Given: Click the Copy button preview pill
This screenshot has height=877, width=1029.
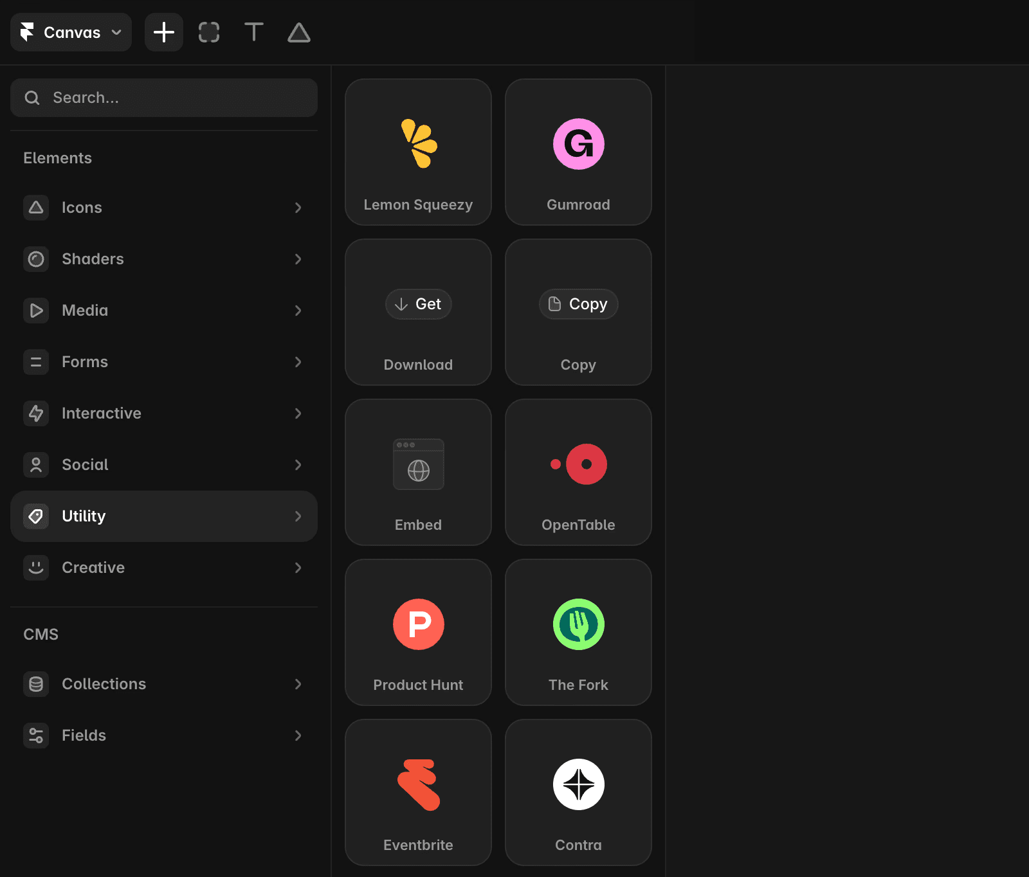Looking at the screenshot, I should 579,304.
